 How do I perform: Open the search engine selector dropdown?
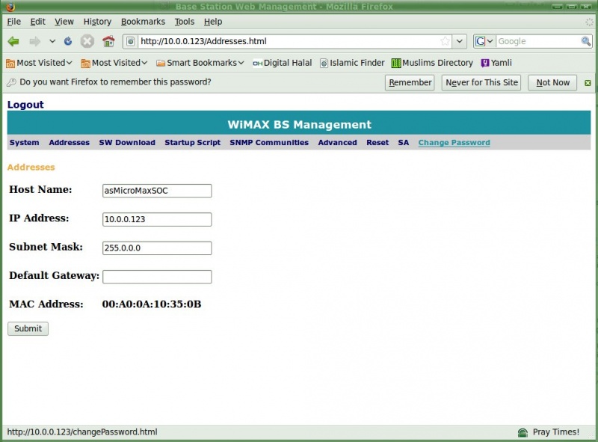[484, 41]
